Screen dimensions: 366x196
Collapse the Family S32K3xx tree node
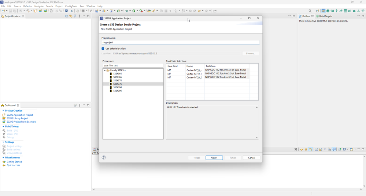click(105, 70)
